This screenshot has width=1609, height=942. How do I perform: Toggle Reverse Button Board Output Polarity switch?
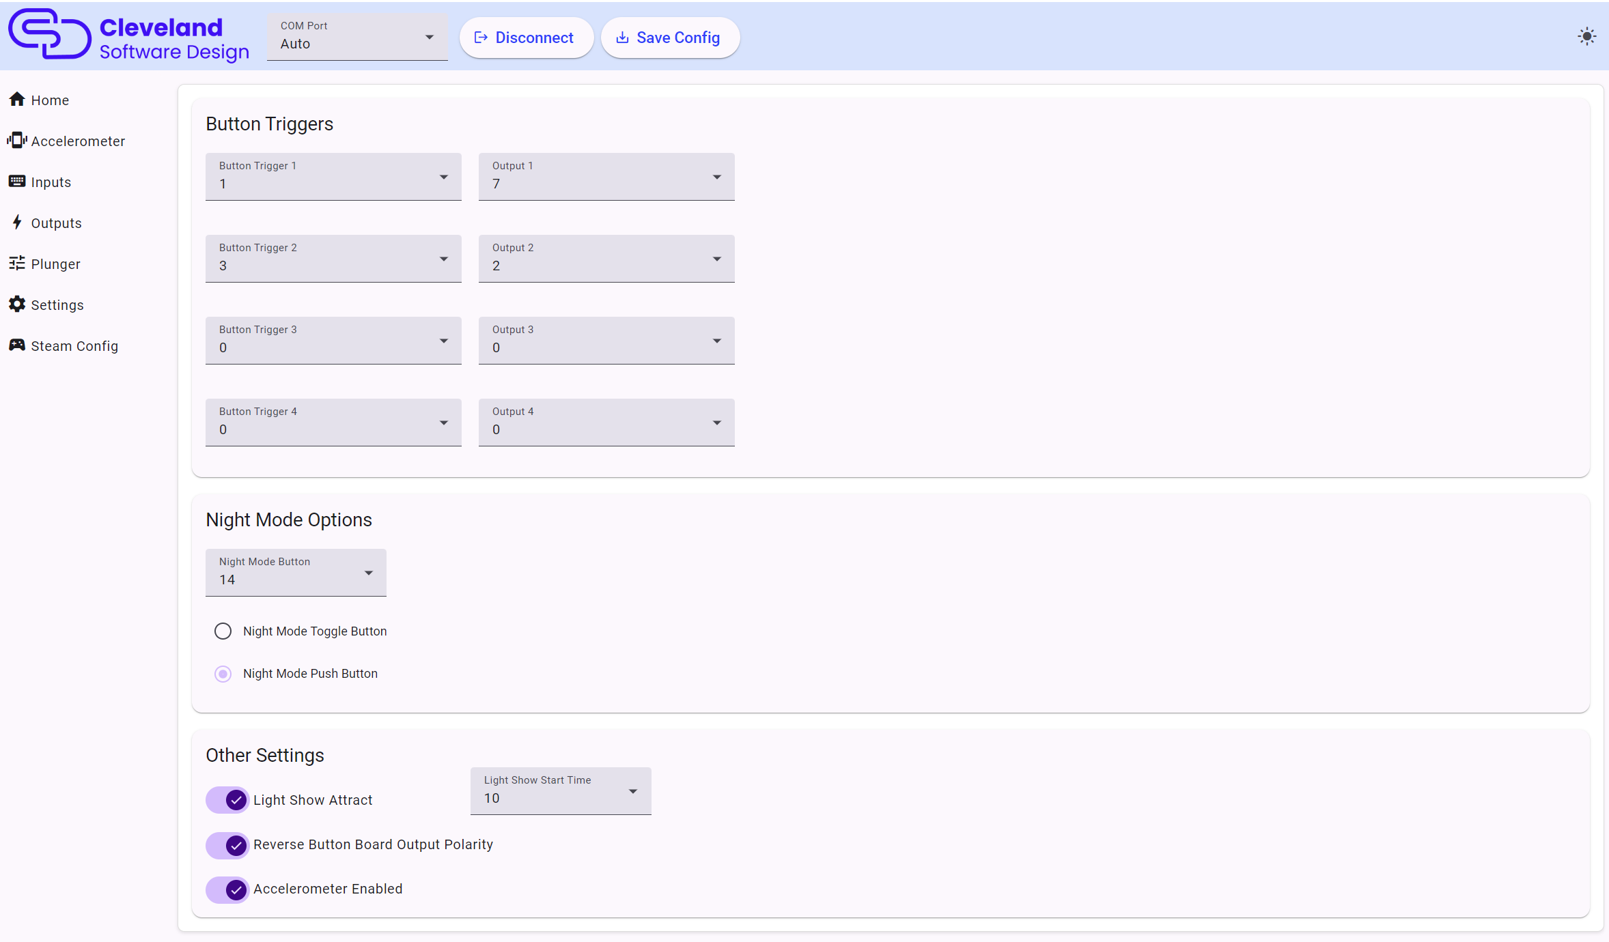tap(227, 845)
